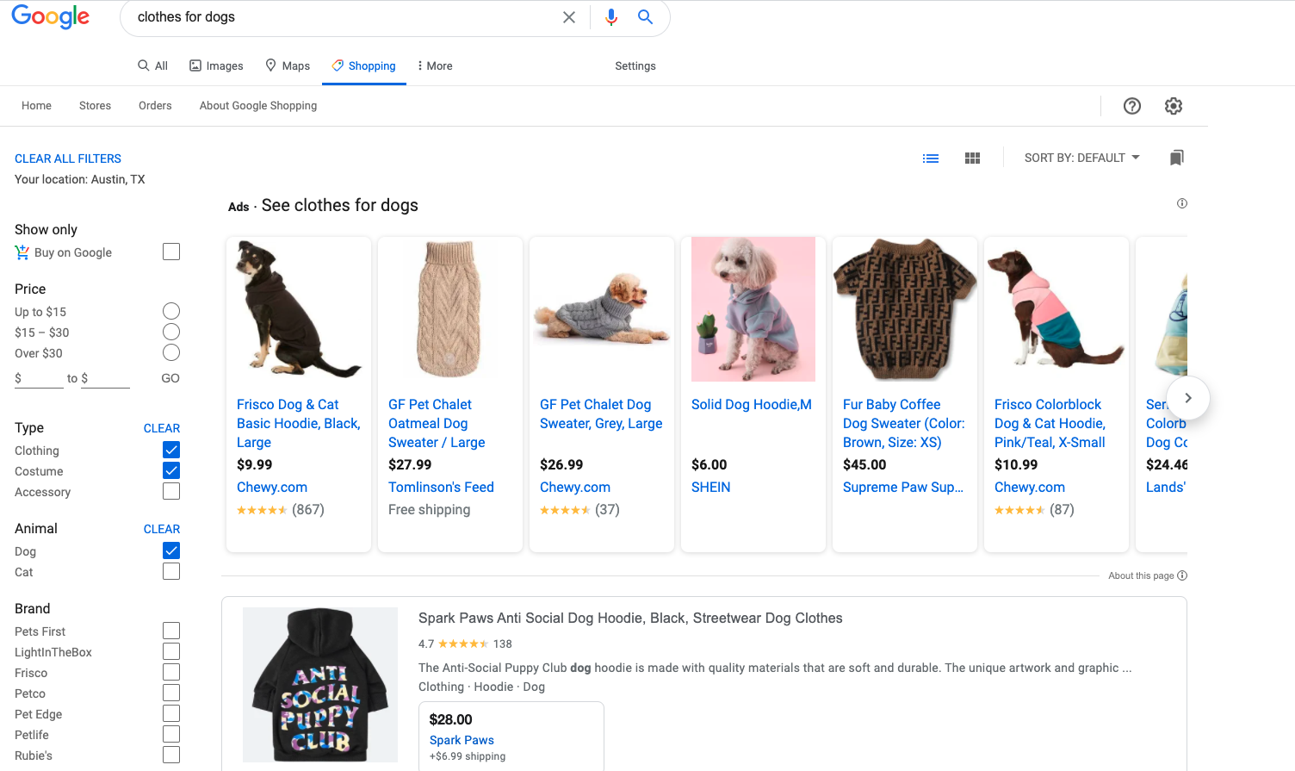Expand the More search options menu
This screenshot has width=1295, height=771.
point(433,65)
